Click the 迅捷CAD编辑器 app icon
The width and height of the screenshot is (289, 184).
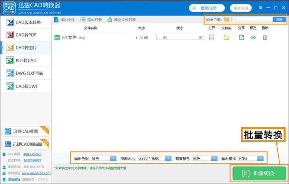click(8, 144)
